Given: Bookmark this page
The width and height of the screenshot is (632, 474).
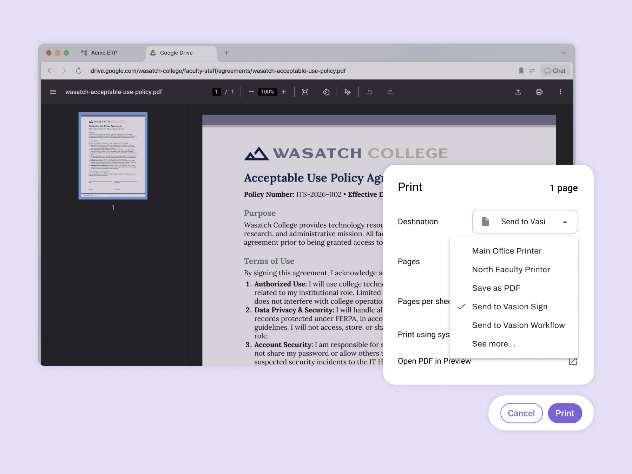Looking at the screenshot, I should tap(521, 71).
